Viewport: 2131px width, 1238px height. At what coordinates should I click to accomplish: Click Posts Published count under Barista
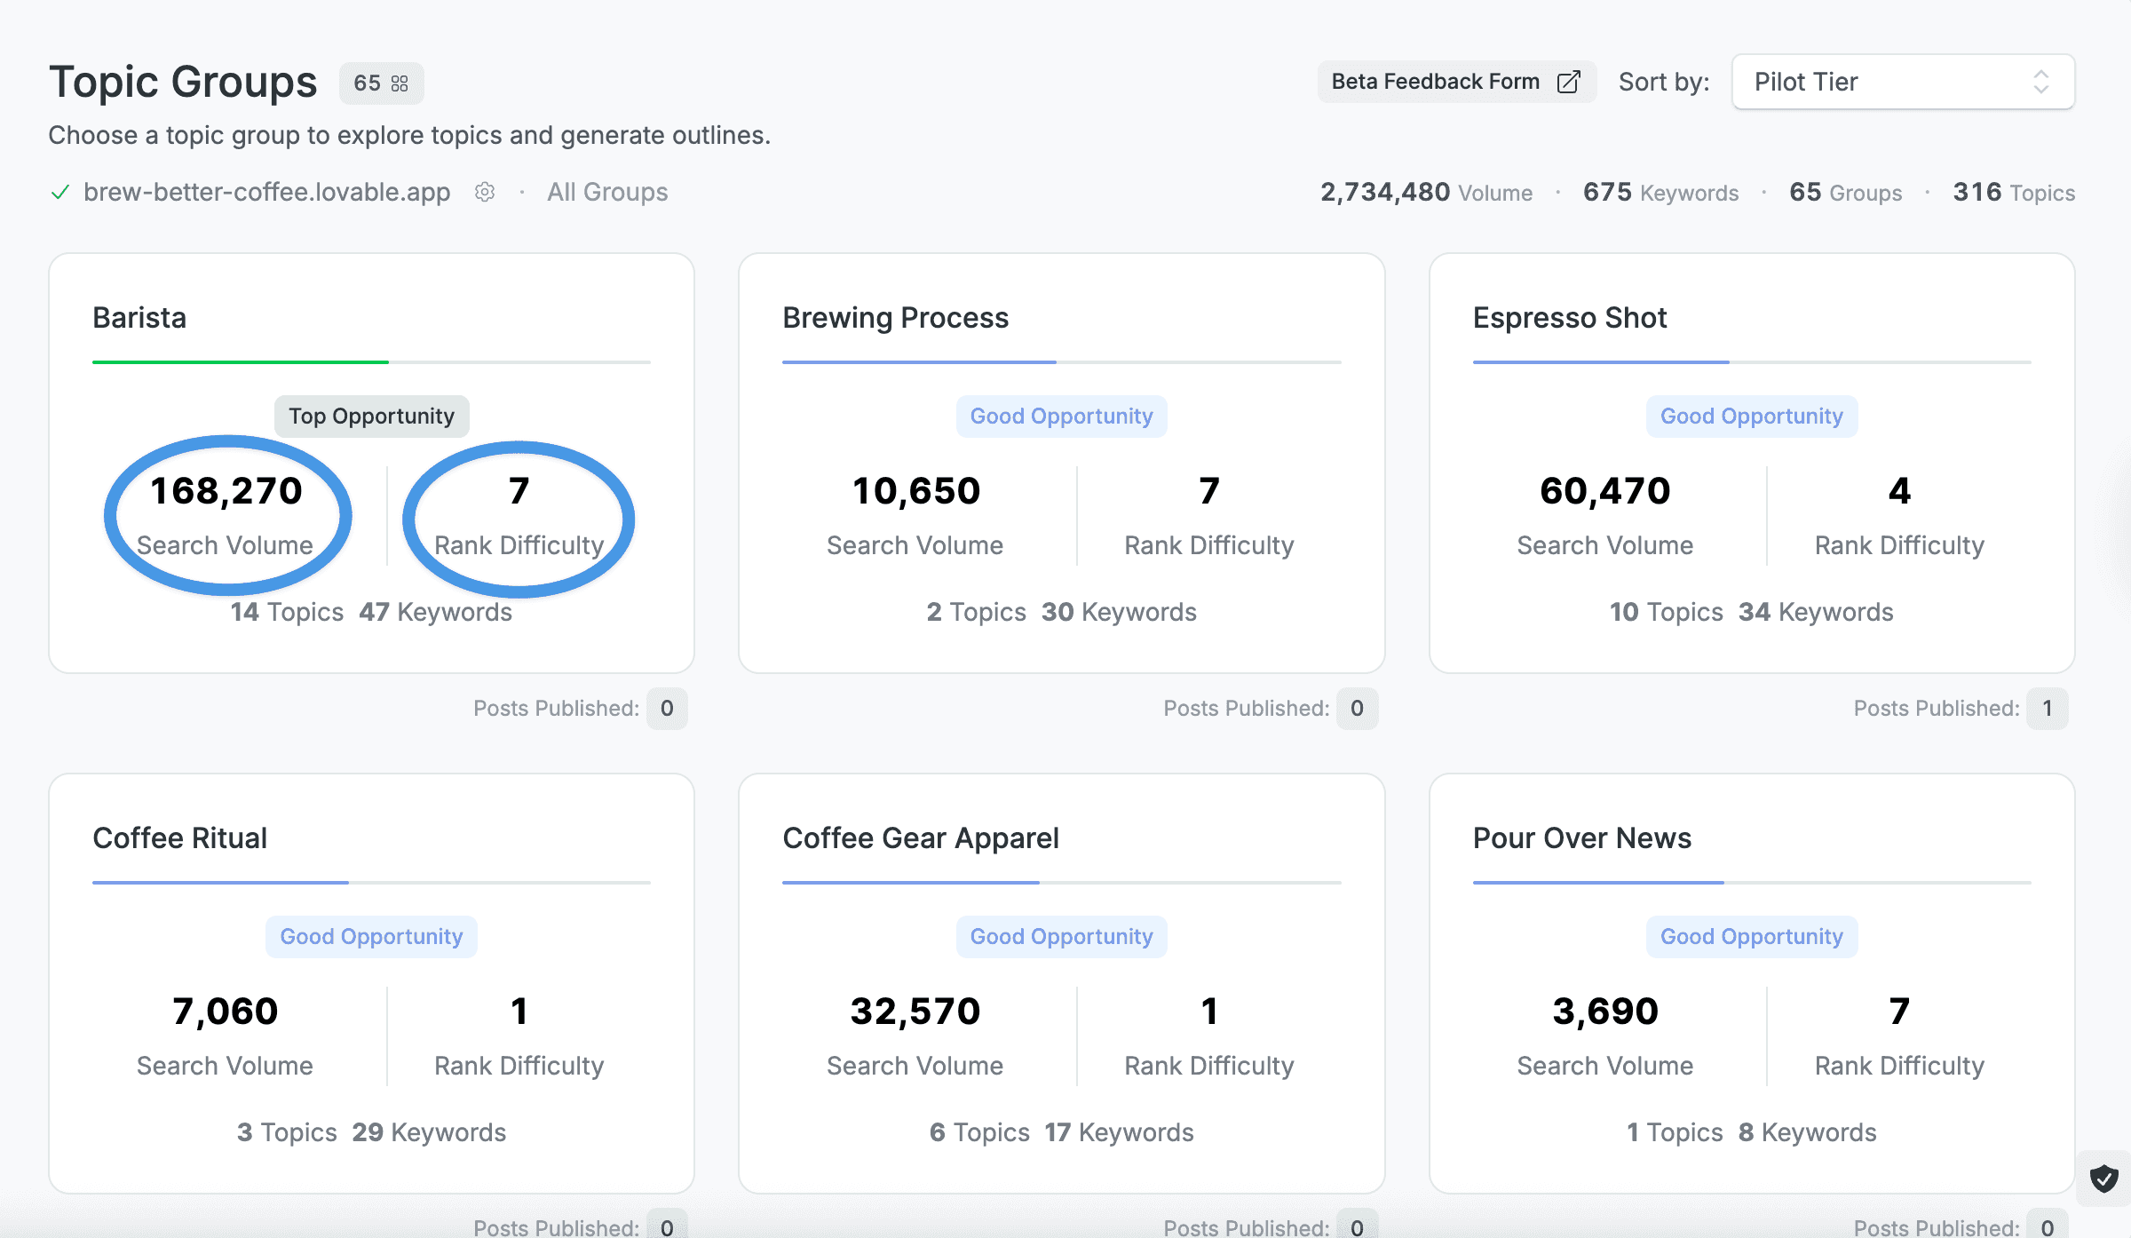tap(667, 709)
